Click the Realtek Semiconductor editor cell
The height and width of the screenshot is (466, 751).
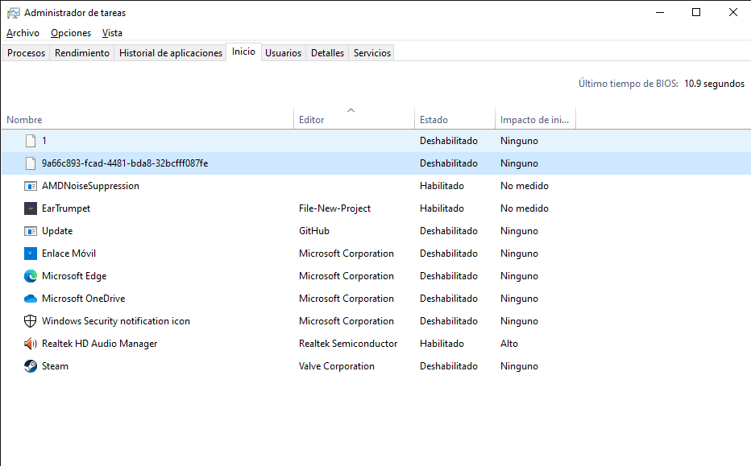tap(348, 344)
